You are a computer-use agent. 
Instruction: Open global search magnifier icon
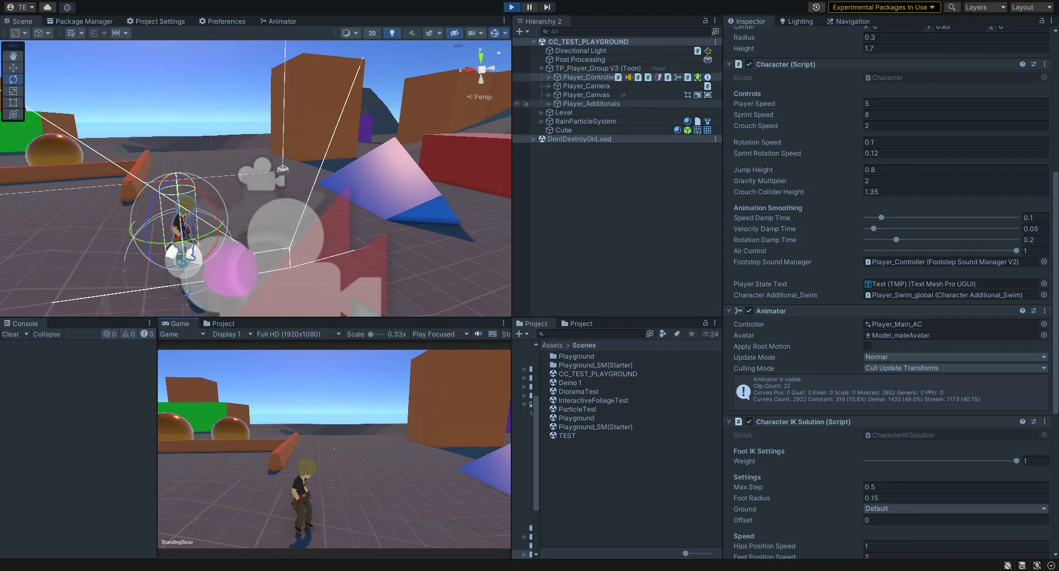(951, 7)
